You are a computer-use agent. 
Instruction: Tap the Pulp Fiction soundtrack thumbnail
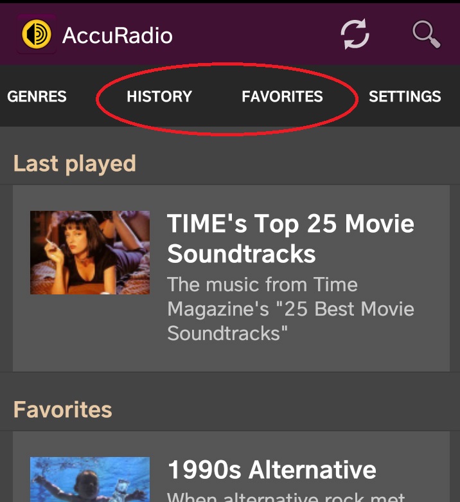(90, 252)
